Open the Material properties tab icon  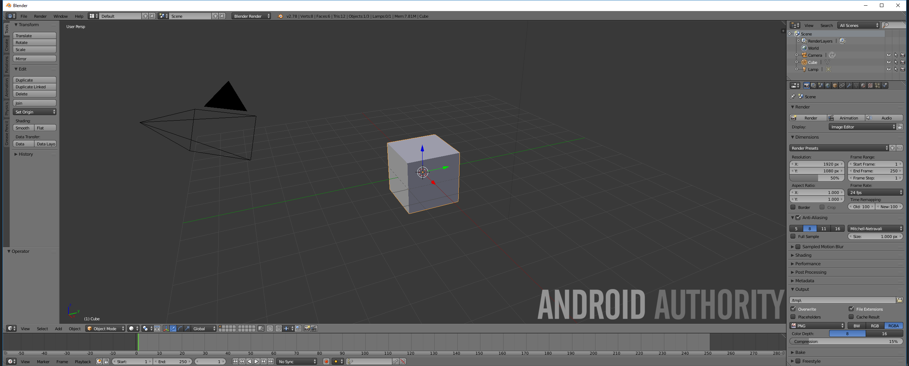click(x=863, y=85)
